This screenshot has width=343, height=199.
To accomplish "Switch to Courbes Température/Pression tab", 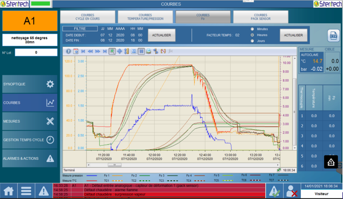I will pyautogui.click(x=145, y=17).
